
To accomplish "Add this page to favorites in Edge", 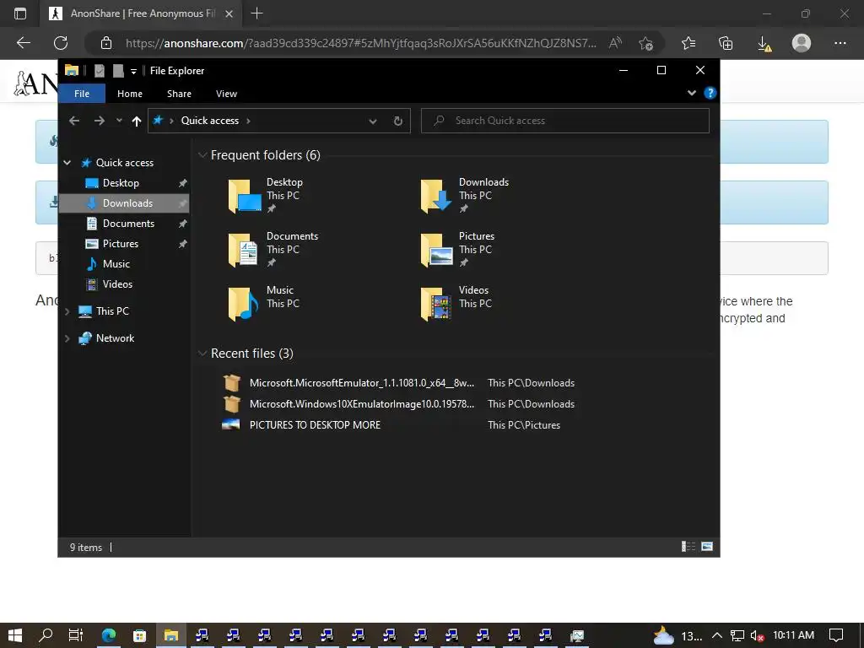I will point(645,43).
